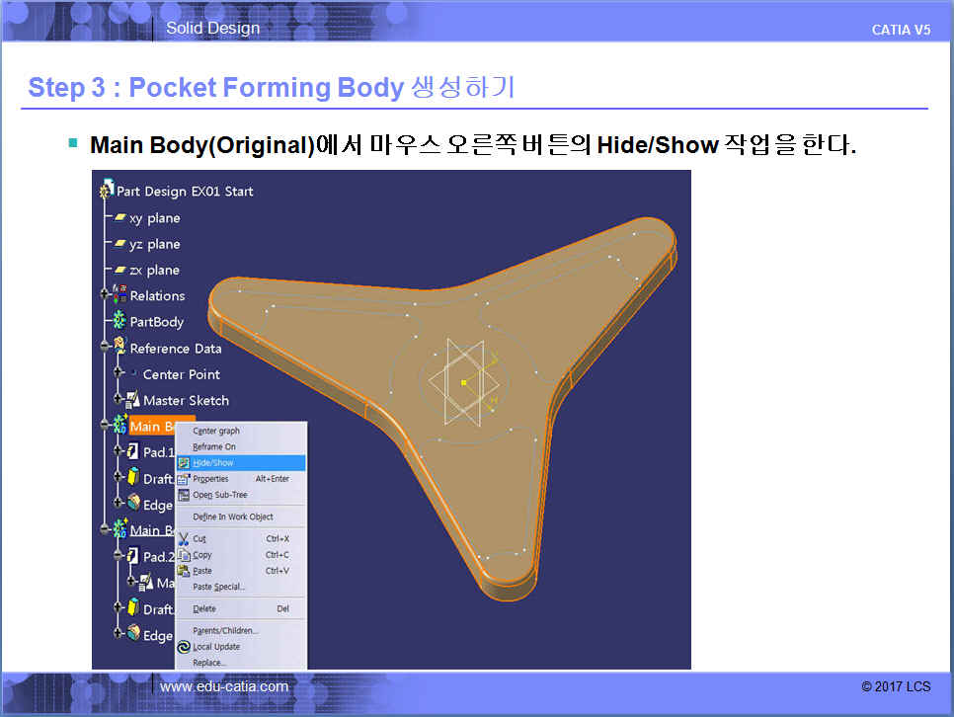This screenshot has height=717, width=954.
Task: Expand the Relations tree node
Action: coord(104,294)
